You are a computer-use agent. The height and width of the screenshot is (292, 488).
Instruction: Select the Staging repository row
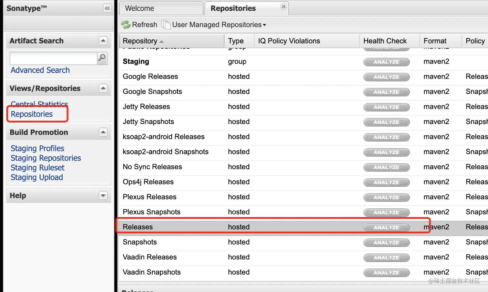tap(303, 62)
